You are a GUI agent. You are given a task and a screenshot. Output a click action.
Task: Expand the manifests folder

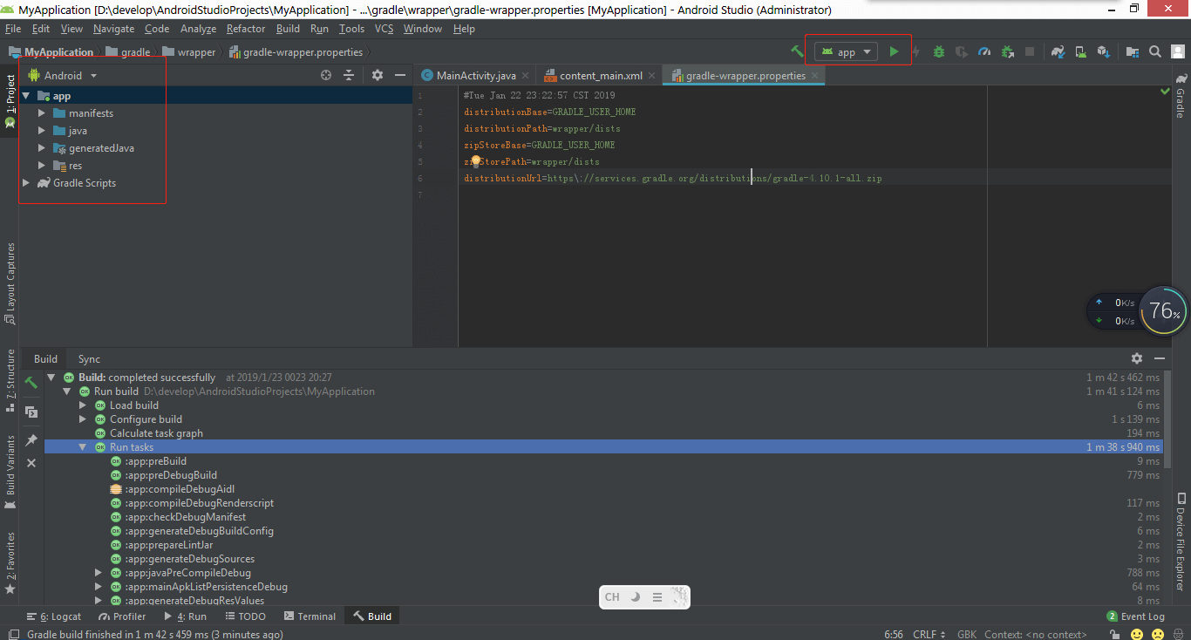tap(41, 113)
